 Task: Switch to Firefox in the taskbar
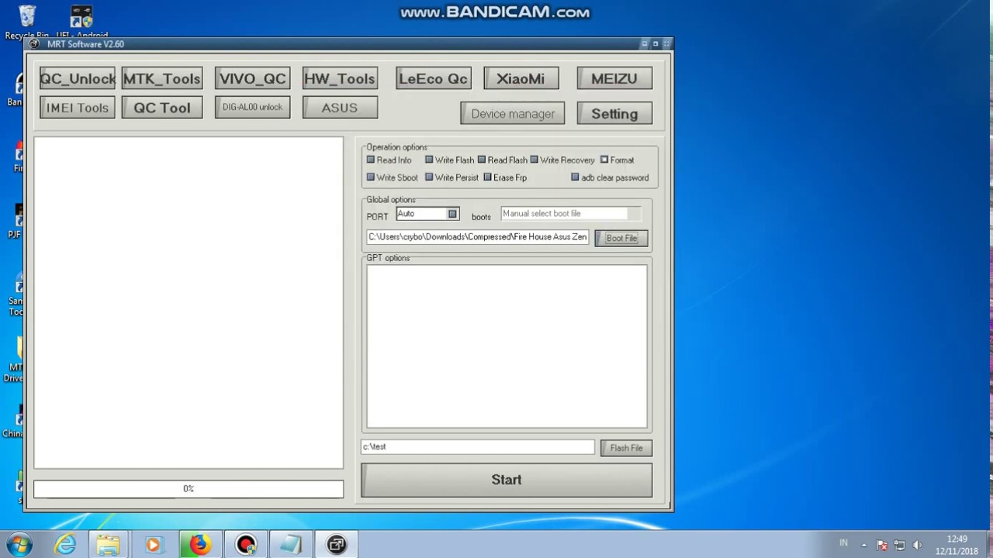click(199, 545)
